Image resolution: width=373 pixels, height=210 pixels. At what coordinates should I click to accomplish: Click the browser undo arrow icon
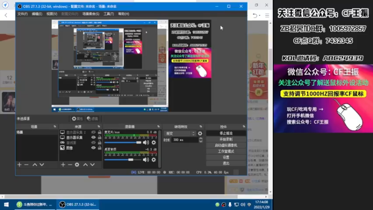pyautogui.click(x=255, y=15)
